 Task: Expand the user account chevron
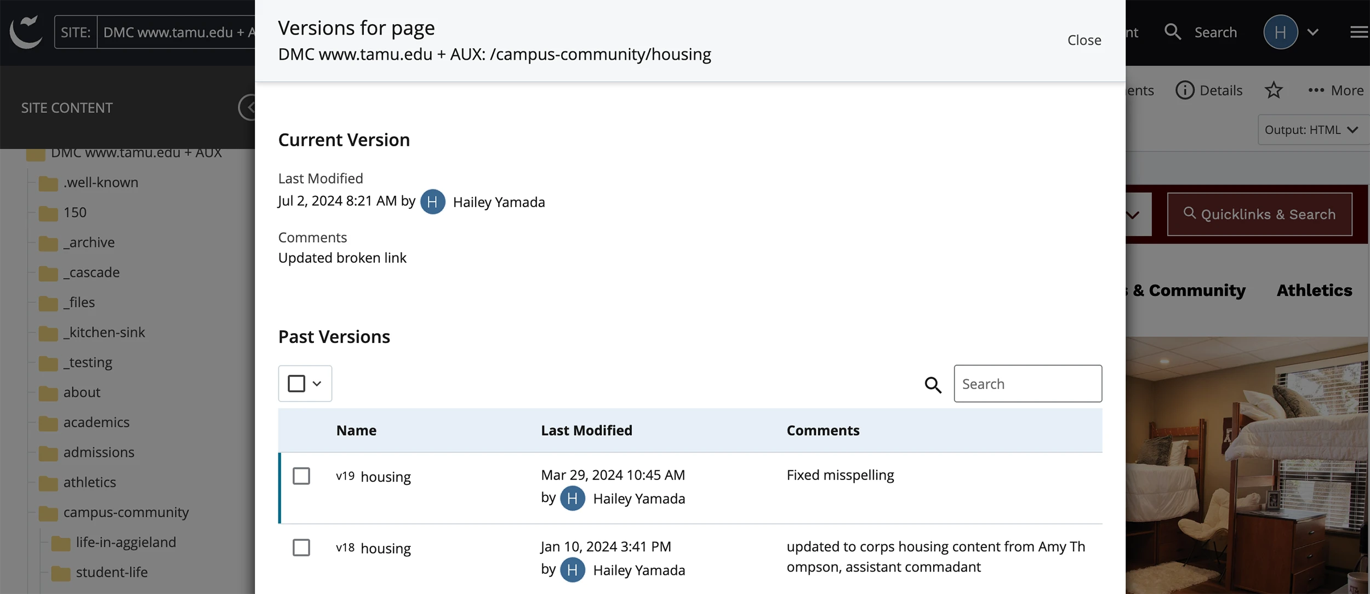[1313, 32]
